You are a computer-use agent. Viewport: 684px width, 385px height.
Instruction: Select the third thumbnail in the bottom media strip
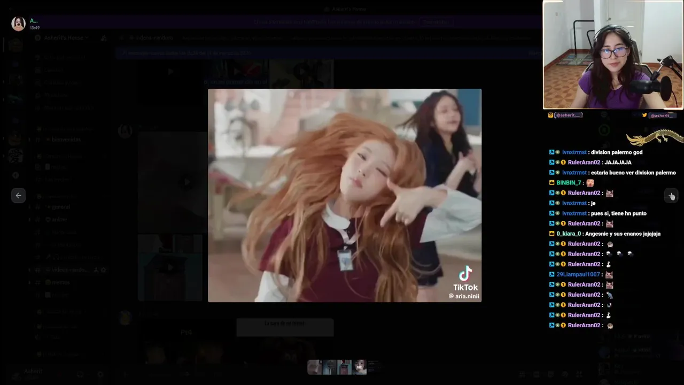[344, 367]
